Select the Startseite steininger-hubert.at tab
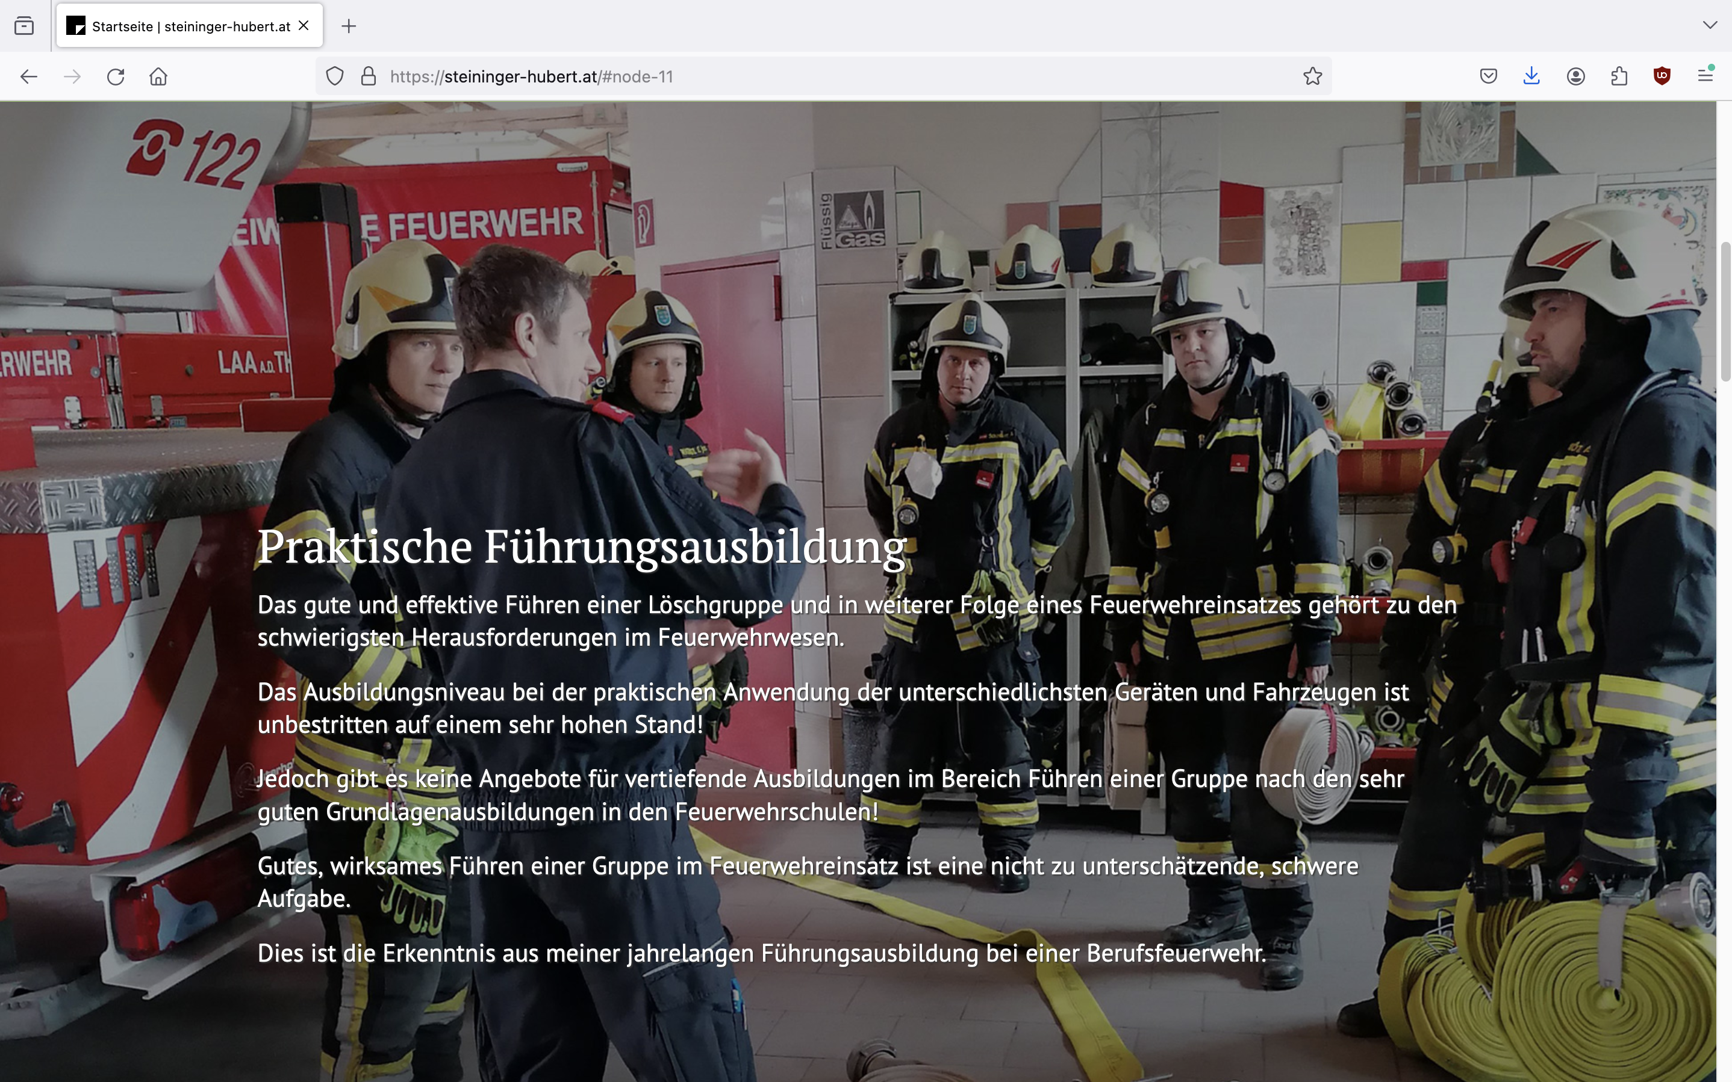The height and width of the screenshot is (1082, 1732). [179, 26]
